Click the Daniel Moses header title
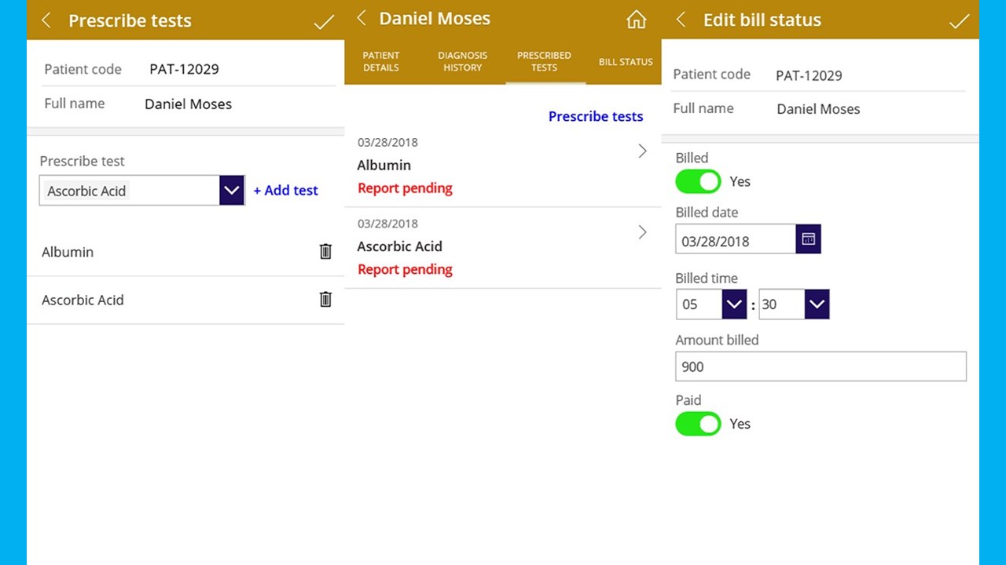This screenshot has height=565, width=1006. point(435,18)
